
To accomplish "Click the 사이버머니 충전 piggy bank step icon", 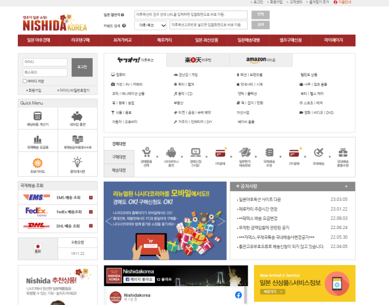I will click(x=171, y=152).
